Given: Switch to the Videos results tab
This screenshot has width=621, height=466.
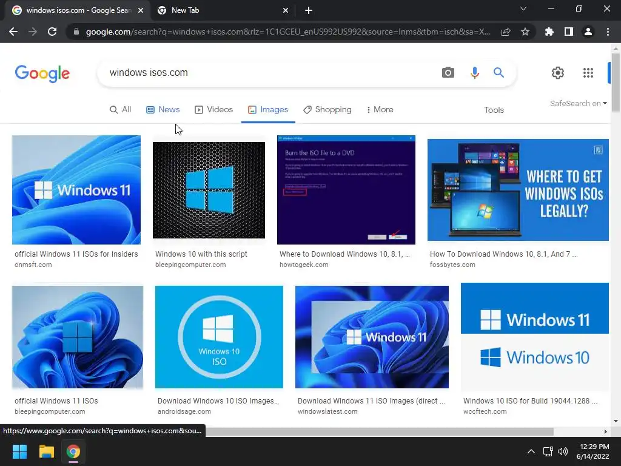Looking at the screenshot, I should (214, 110).
